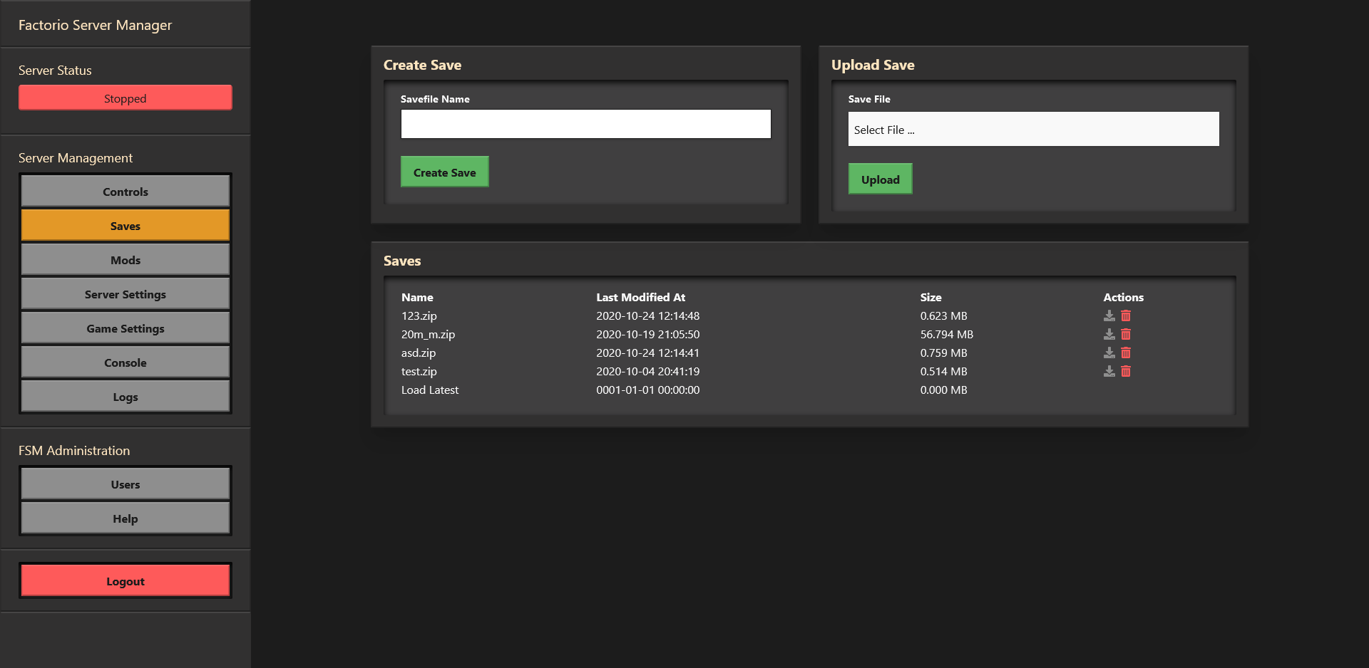Open Game Settings
The height and width of the screenshot is (668, 1369).
tap(125, 328)
